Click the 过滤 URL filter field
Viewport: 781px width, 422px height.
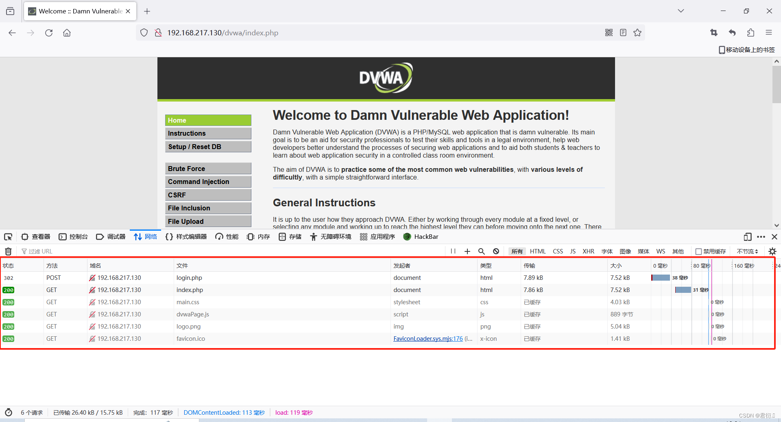pos(232,251)
